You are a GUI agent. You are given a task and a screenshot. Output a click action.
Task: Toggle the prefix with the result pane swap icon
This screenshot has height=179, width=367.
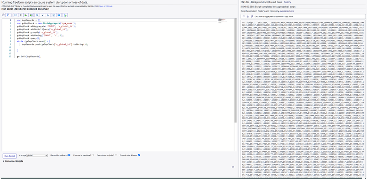pyautogui.click(x=243, y=17)
